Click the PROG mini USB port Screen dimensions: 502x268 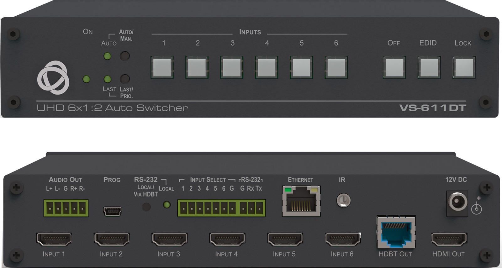[112, 212]
